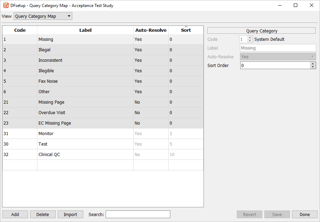Click the Add button
Image resolution: width=320 pixels, height=222 pixels.
pos(15,214)
